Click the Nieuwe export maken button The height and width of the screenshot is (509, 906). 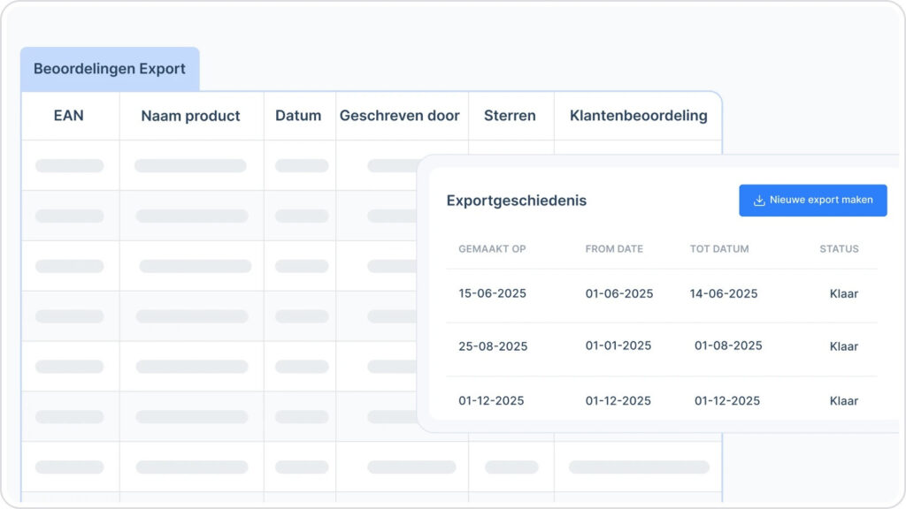pyautogui.click(x=812, y=201)
